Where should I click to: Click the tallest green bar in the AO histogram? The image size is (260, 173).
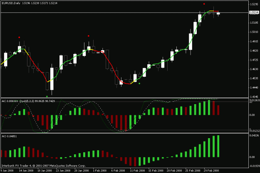pos(218,146)
